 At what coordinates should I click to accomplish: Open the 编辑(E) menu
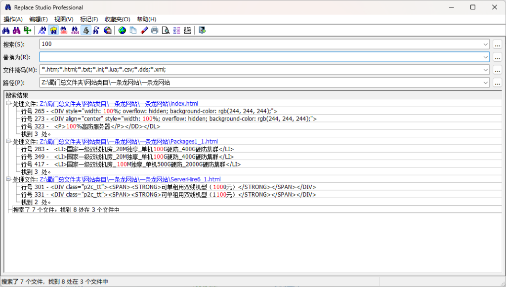pos(39,19)
